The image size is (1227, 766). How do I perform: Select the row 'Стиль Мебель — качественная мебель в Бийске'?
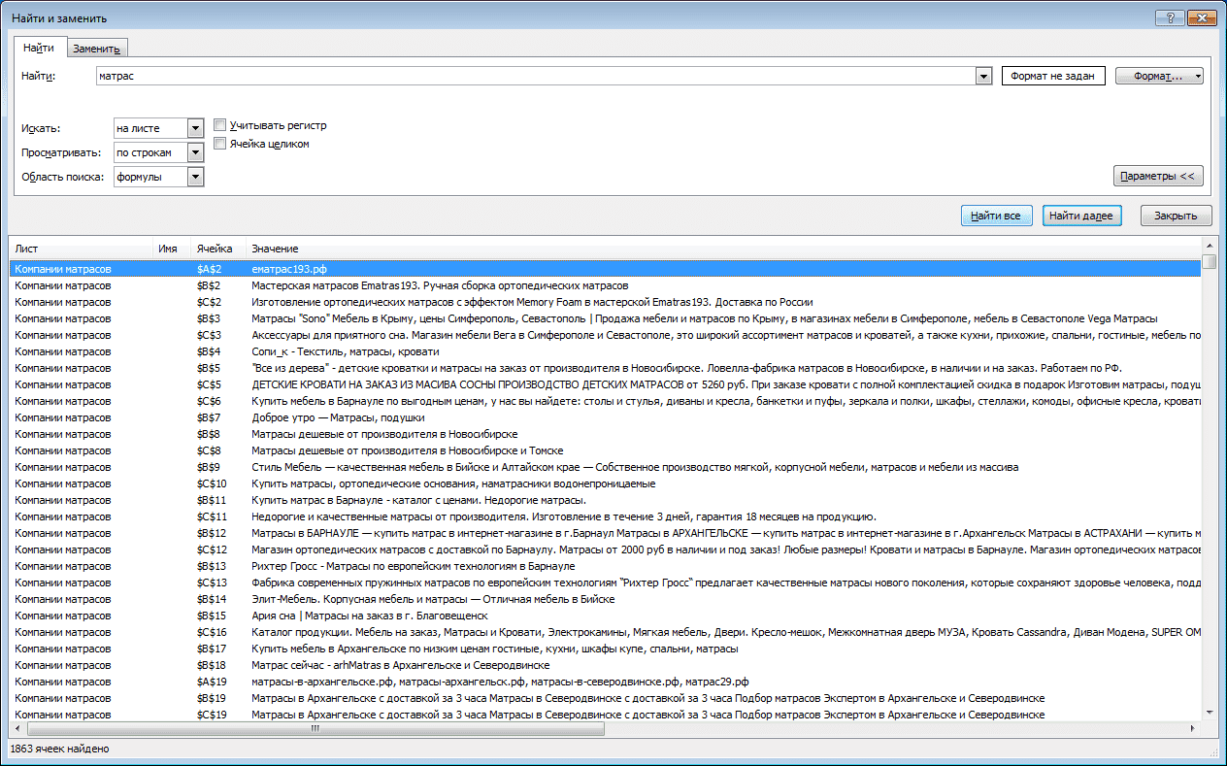[x=605, y=467]
